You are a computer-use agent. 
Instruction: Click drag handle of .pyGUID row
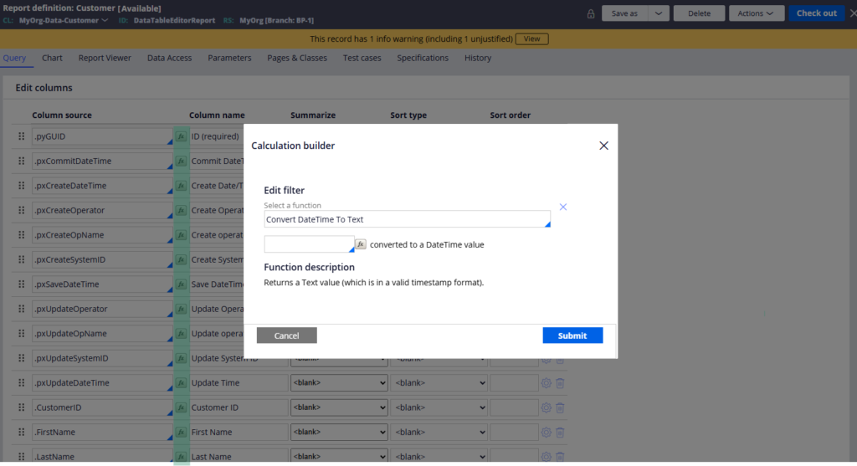click(21, 136)
